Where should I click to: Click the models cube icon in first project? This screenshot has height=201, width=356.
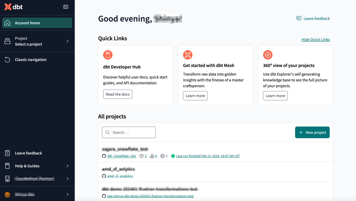[141, 156]
